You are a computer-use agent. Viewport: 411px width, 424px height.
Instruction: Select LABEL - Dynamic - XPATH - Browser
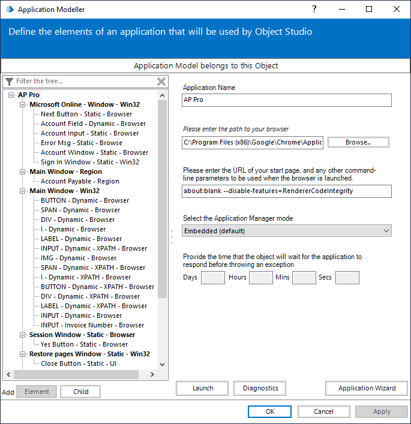point(94,306)
